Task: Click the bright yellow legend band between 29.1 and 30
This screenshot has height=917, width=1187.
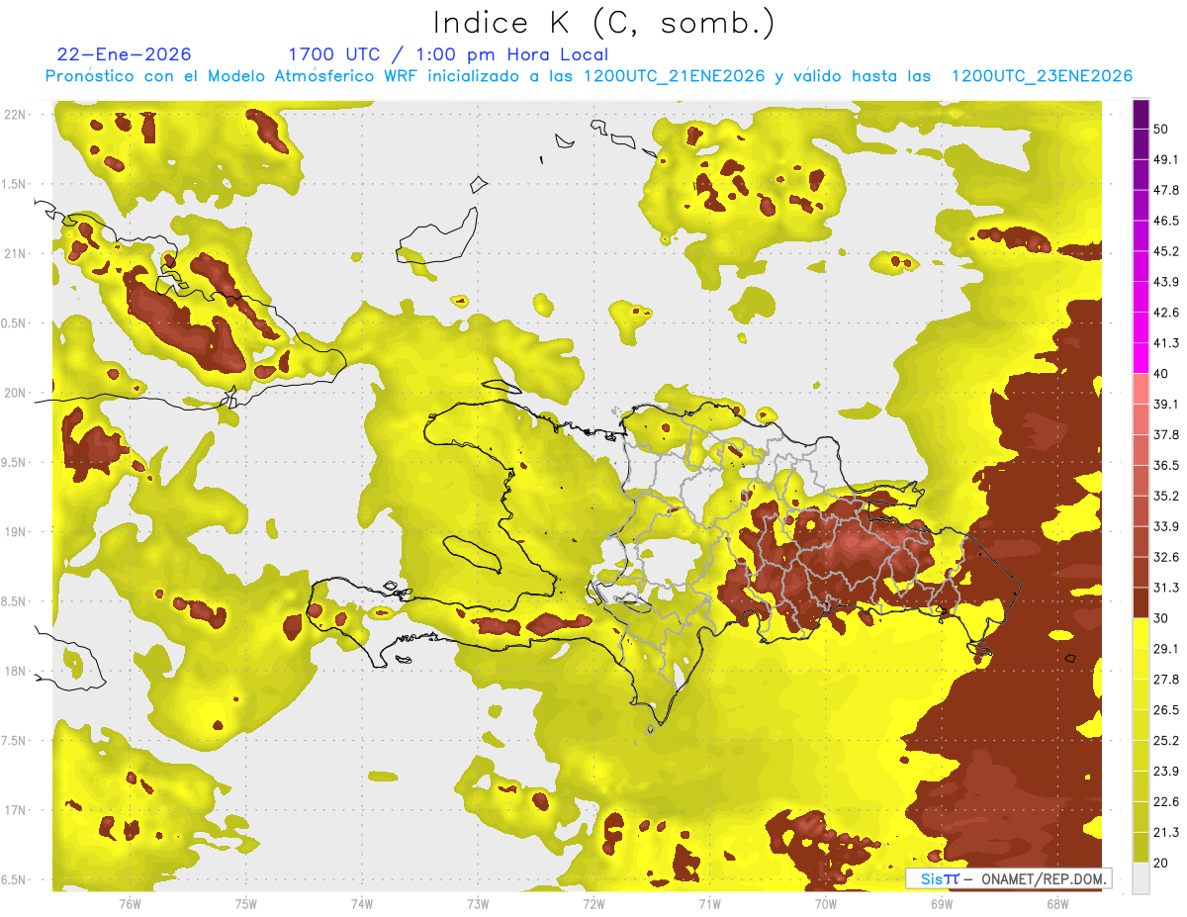Action: tap(1141, 633)
